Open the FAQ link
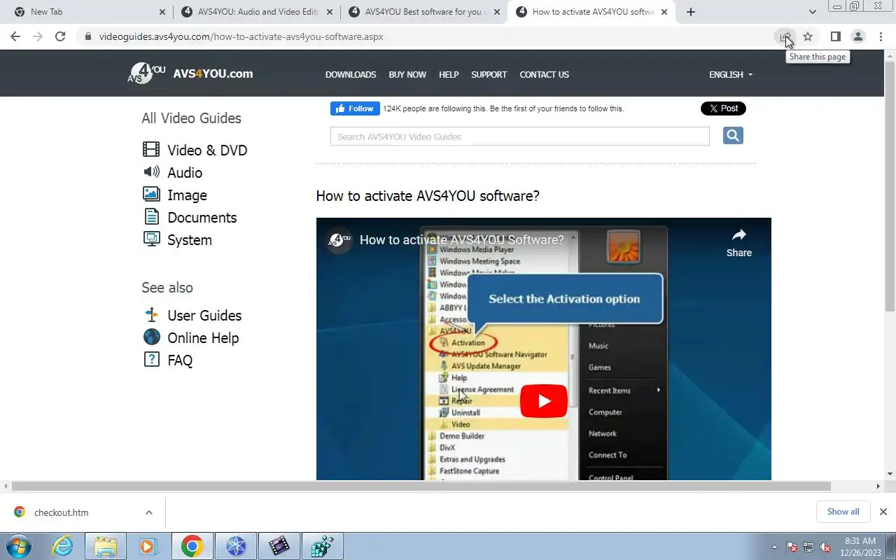 (x=180, y=360)
